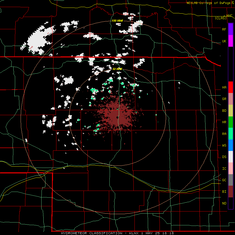235x235 pixels.
Task: Click the [CLAS] units label
Action: (221, 18)
